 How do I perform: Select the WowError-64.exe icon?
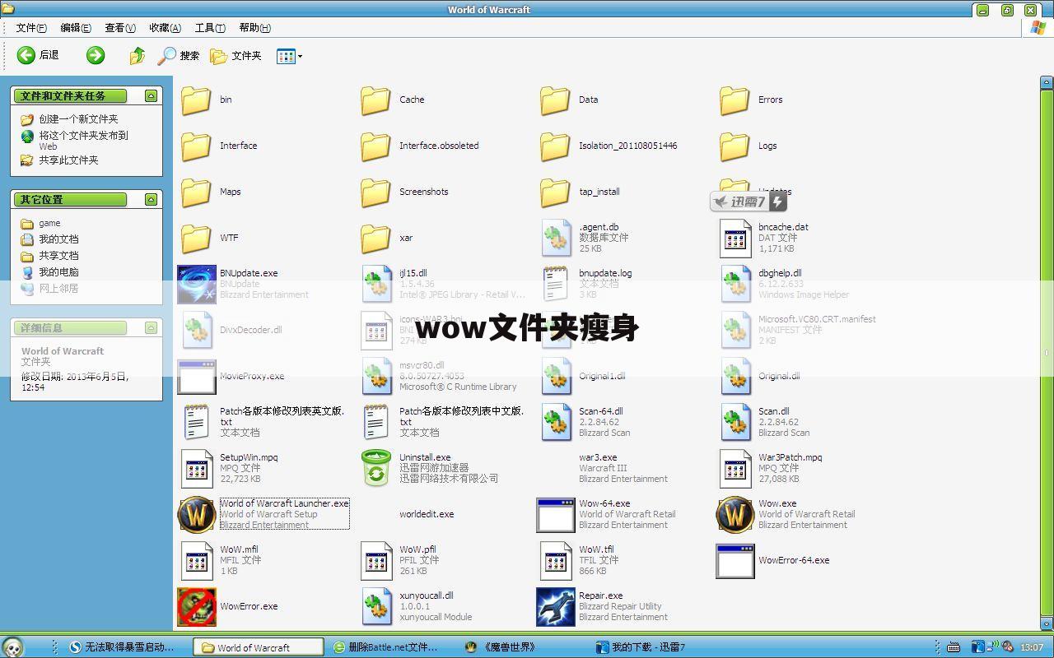735,560
